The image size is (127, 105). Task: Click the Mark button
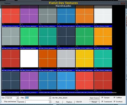click(57, 102)
